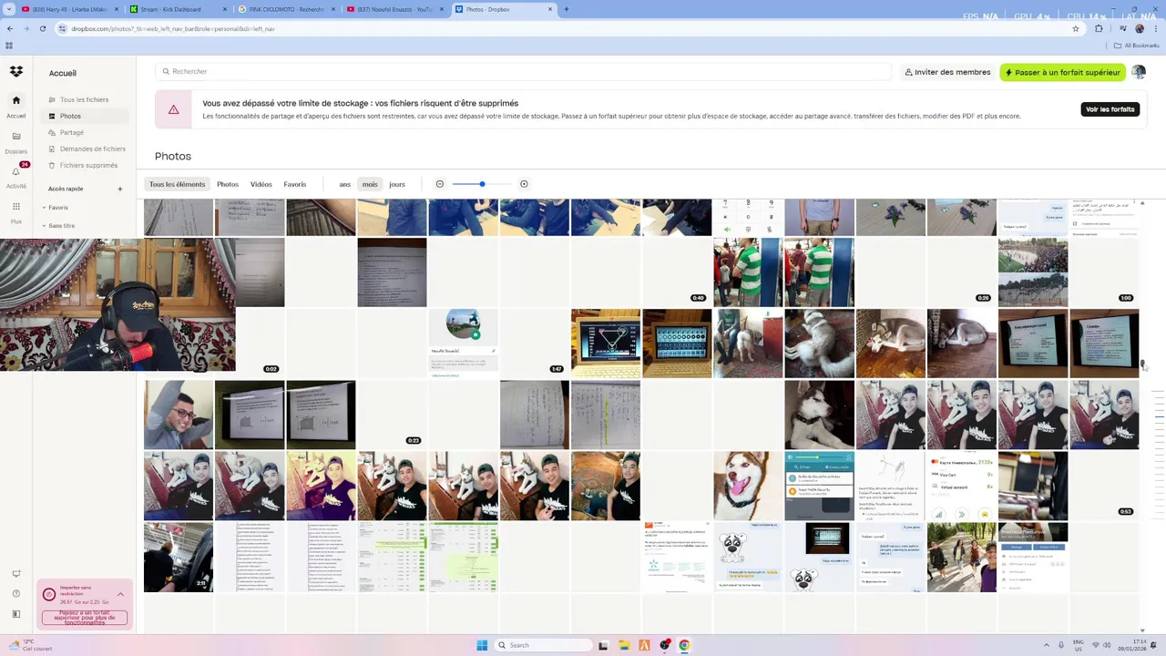Open a new Chrome tab

(566, 9)
